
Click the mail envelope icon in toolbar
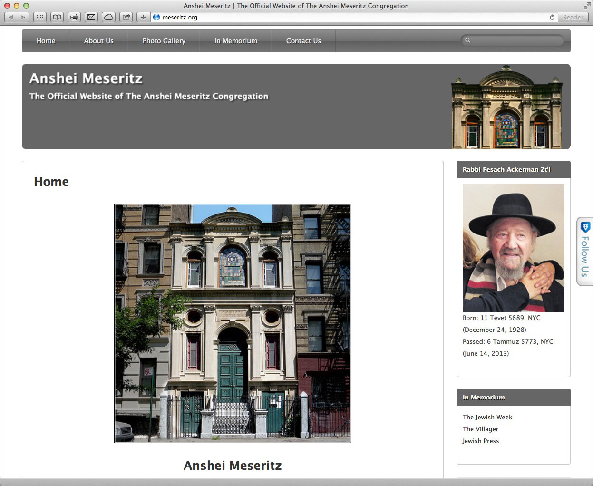click(91, 17)
